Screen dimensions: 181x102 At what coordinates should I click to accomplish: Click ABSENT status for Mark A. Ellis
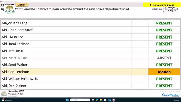(164, 58)
